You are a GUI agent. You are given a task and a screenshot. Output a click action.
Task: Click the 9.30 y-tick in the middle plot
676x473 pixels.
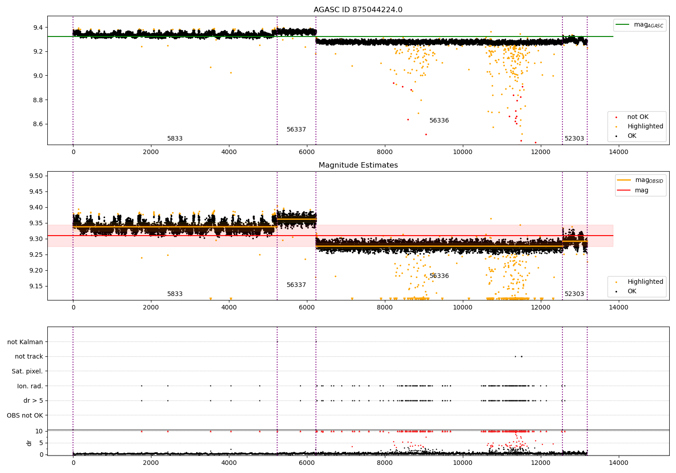36,239
